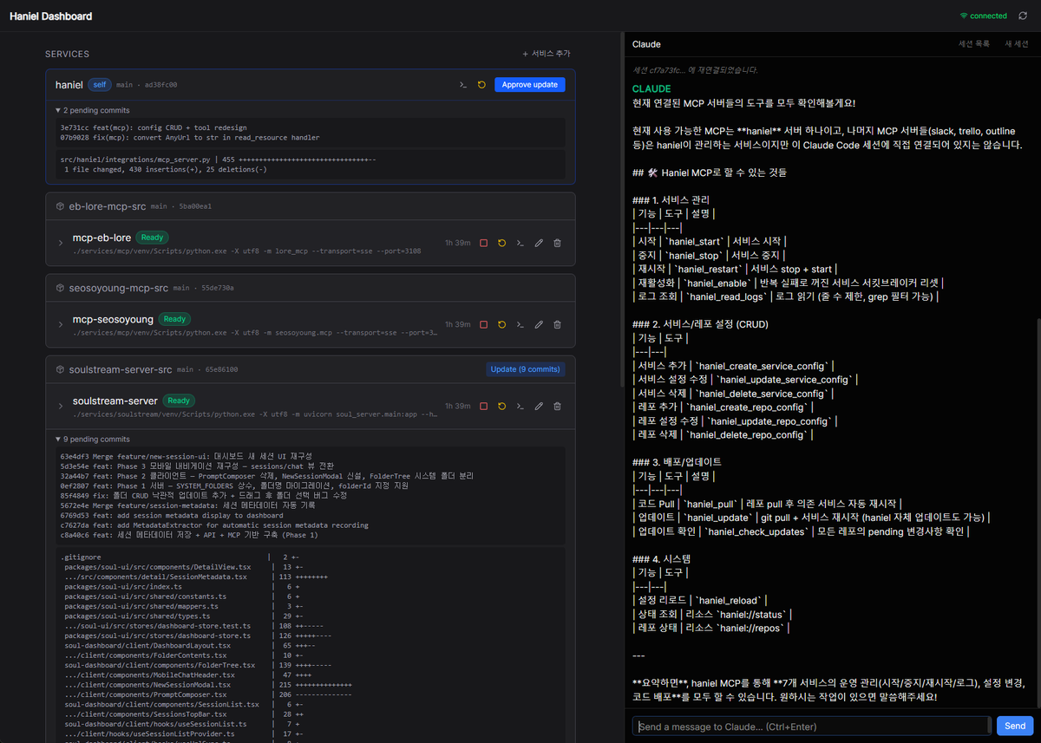Click the mcp-eb-lore Ready badge

click(152, 237)
